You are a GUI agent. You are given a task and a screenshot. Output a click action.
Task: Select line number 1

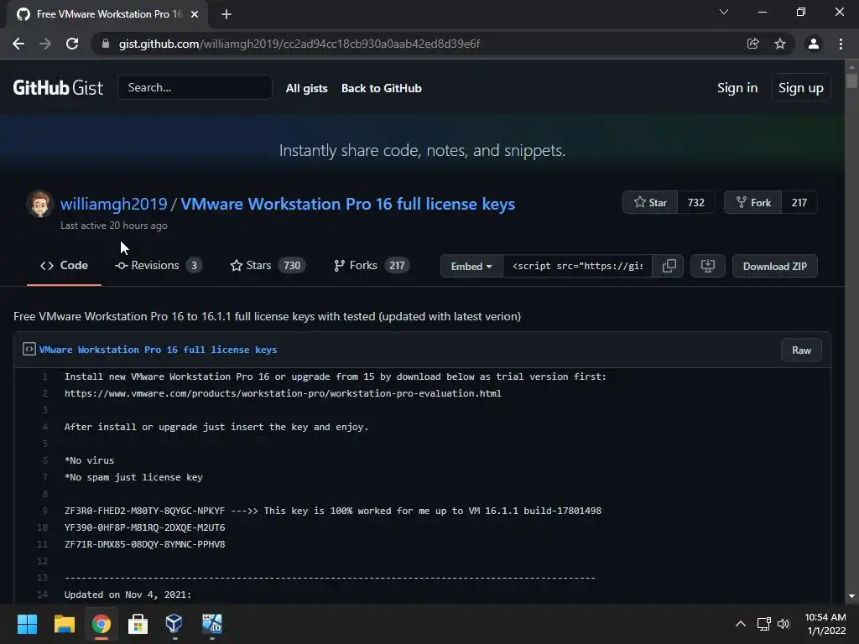pyautogui.click(x=45, y=377)
